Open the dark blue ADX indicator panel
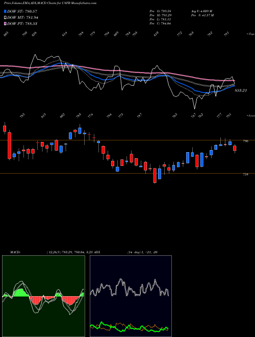255x337 pixels. (x=131, y=296)
